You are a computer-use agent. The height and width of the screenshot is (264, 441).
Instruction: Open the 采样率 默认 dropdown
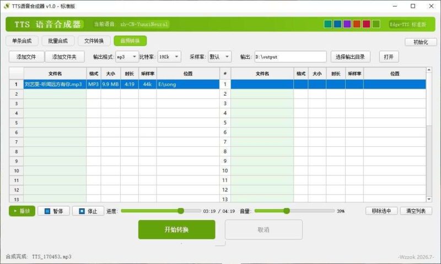[219, 57]
